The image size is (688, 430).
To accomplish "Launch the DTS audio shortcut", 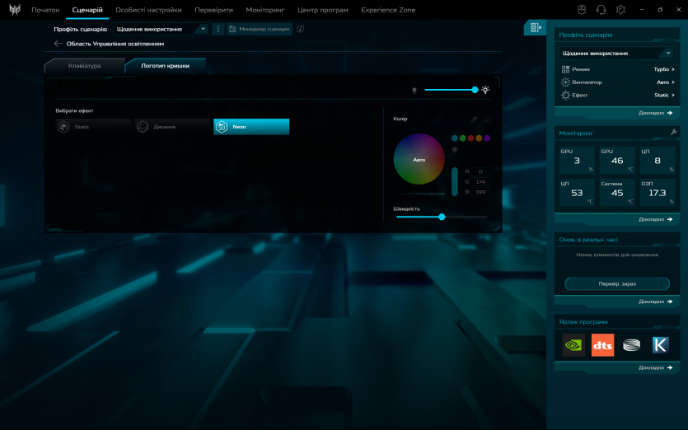I will (602, 345).
